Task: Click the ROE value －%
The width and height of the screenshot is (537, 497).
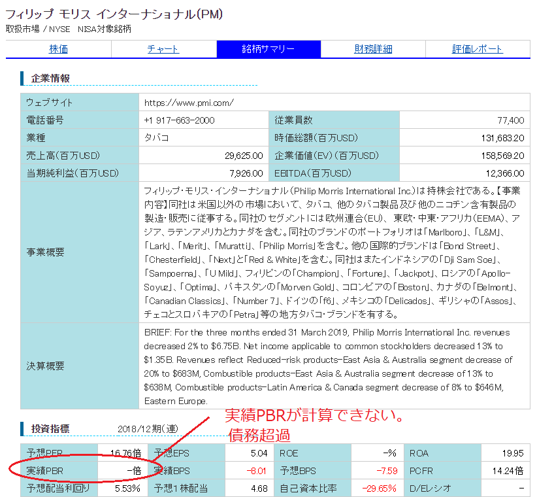Action: point(389,453)
